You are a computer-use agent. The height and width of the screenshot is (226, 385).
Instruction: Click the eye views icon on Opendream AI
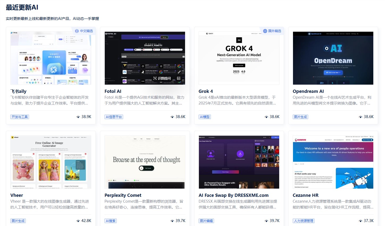click(361, 117)
